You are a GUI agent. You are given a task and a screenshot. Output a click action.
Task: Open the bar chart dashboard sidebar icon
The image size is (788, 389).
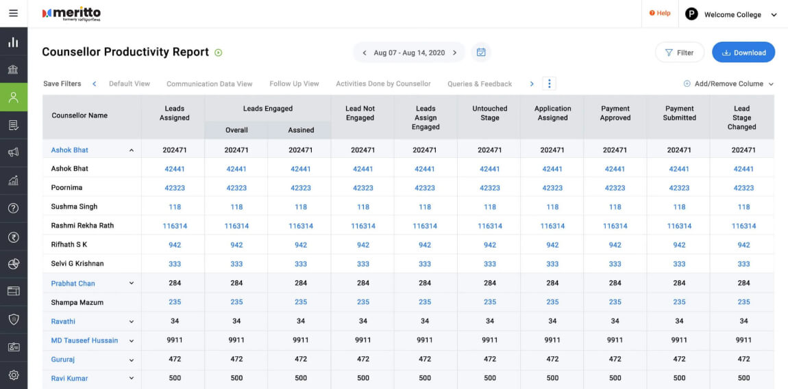click(x=14, y=42)
